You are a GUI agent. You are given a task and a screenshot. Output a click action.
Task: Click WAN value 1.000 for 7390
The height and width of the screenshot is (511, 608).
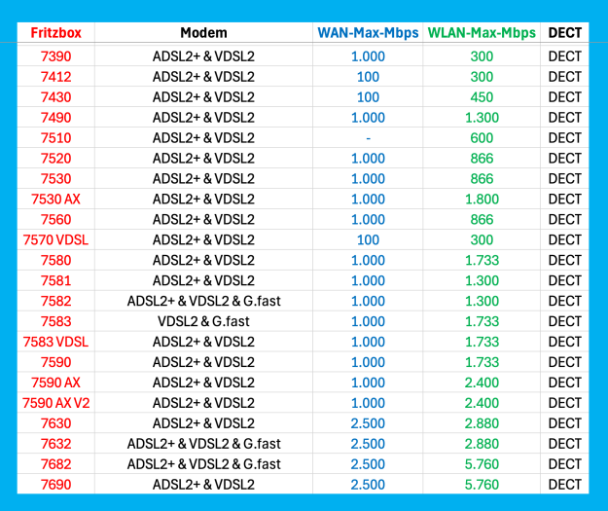(x=368, y=56)
